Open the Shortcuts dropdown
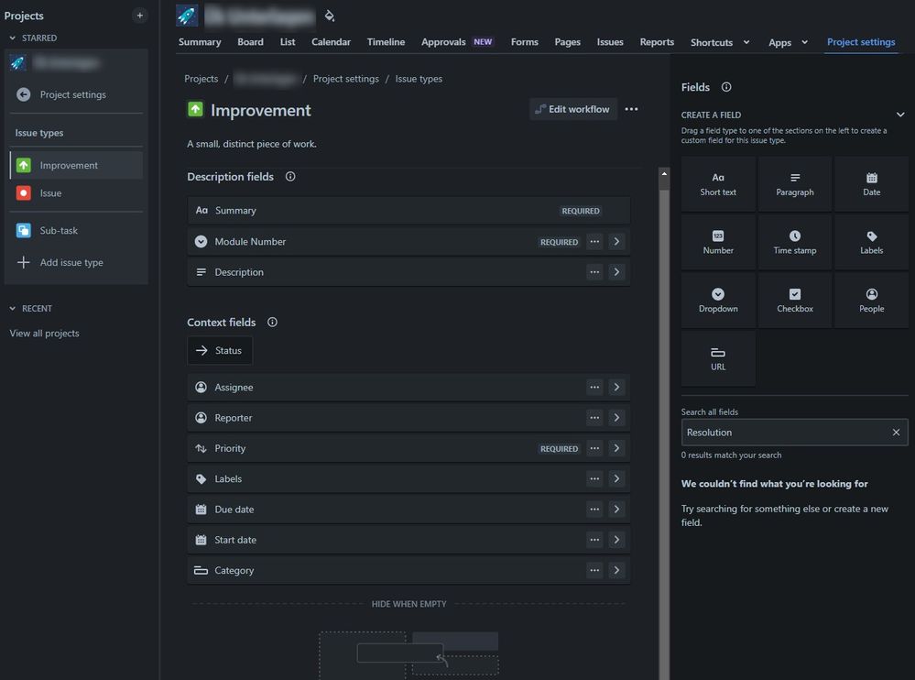Screen dimensions: 915x680 click(720, 42)
